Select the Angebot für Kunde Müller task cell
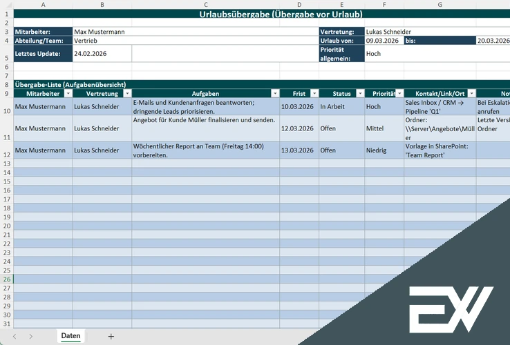 pos(205,128)
